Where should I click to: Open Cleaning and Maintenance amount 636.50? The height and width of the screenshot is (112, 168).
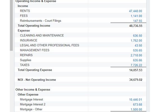tap(137, 36)
